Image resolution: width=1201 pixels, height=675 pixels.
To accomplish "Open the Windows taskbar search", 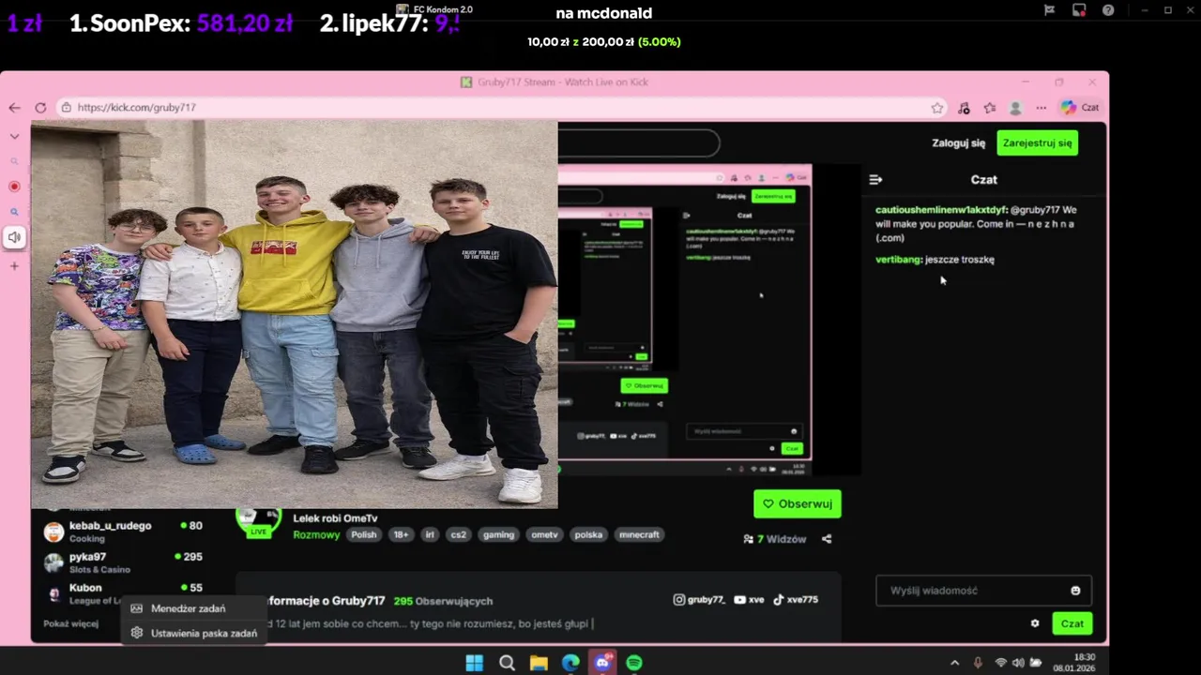I will tap(507, 663).
